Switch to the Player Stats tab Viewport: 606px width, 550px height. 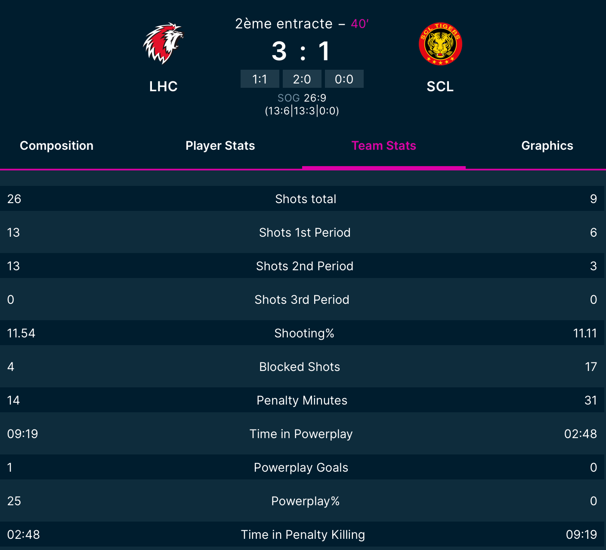point(220,145)
